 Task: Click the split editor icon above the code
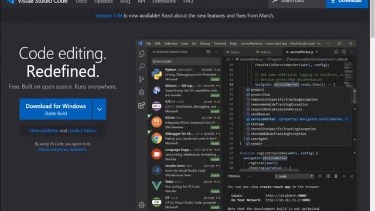344,52
